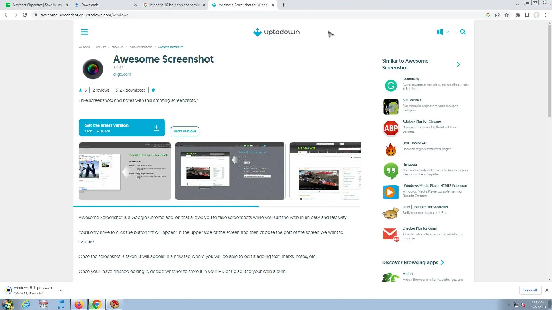Viewport: 552px width, 310px height.
Task: Open Grammarly app icon in similar list
Action: [391, 85]
